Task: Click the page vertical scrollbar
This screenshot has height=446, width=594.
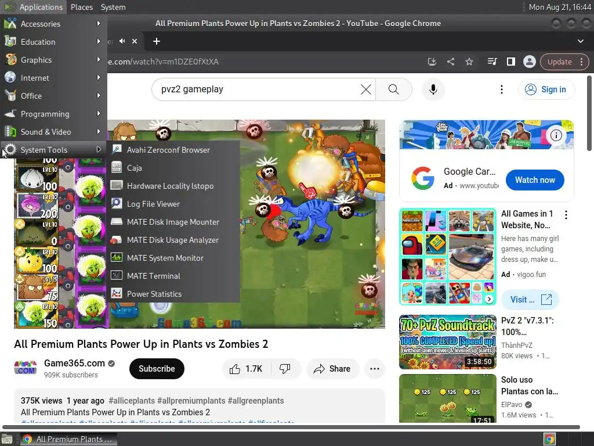Action: click(589, 113)
